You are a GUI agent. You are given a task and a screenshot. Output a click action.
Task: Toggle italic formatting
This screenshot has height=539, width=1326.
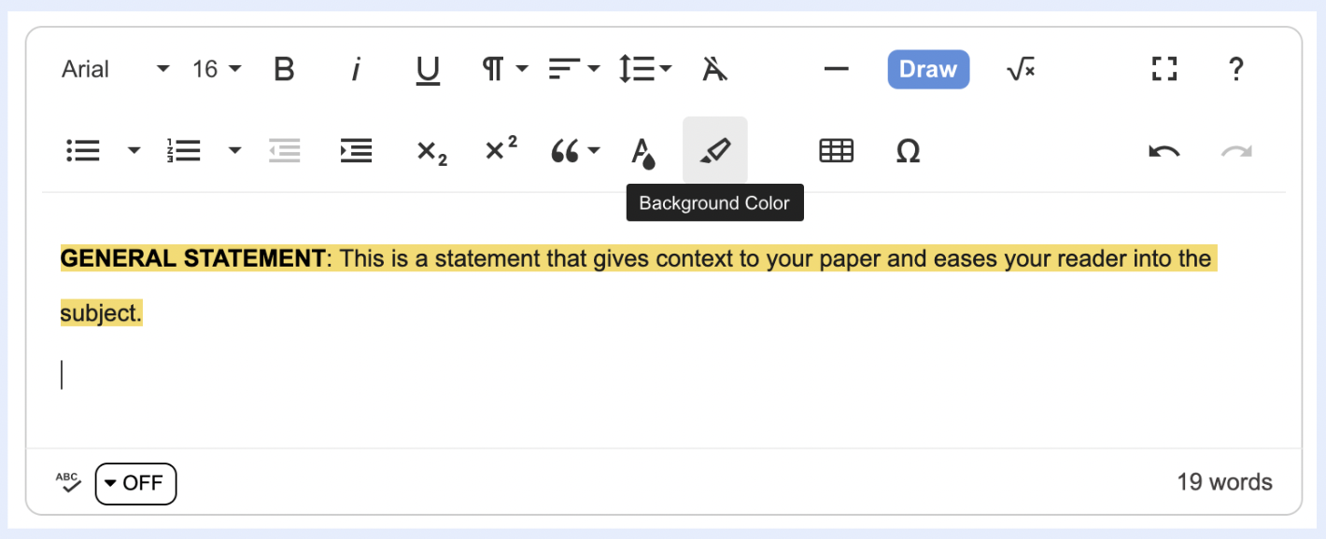point(356,69)
